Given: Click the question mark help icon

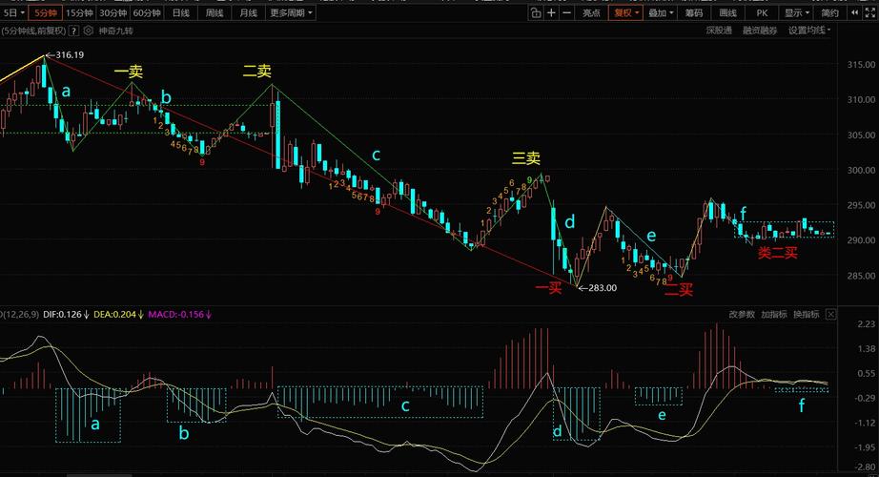Looking at the screenshot, I should tap(73, 31).
